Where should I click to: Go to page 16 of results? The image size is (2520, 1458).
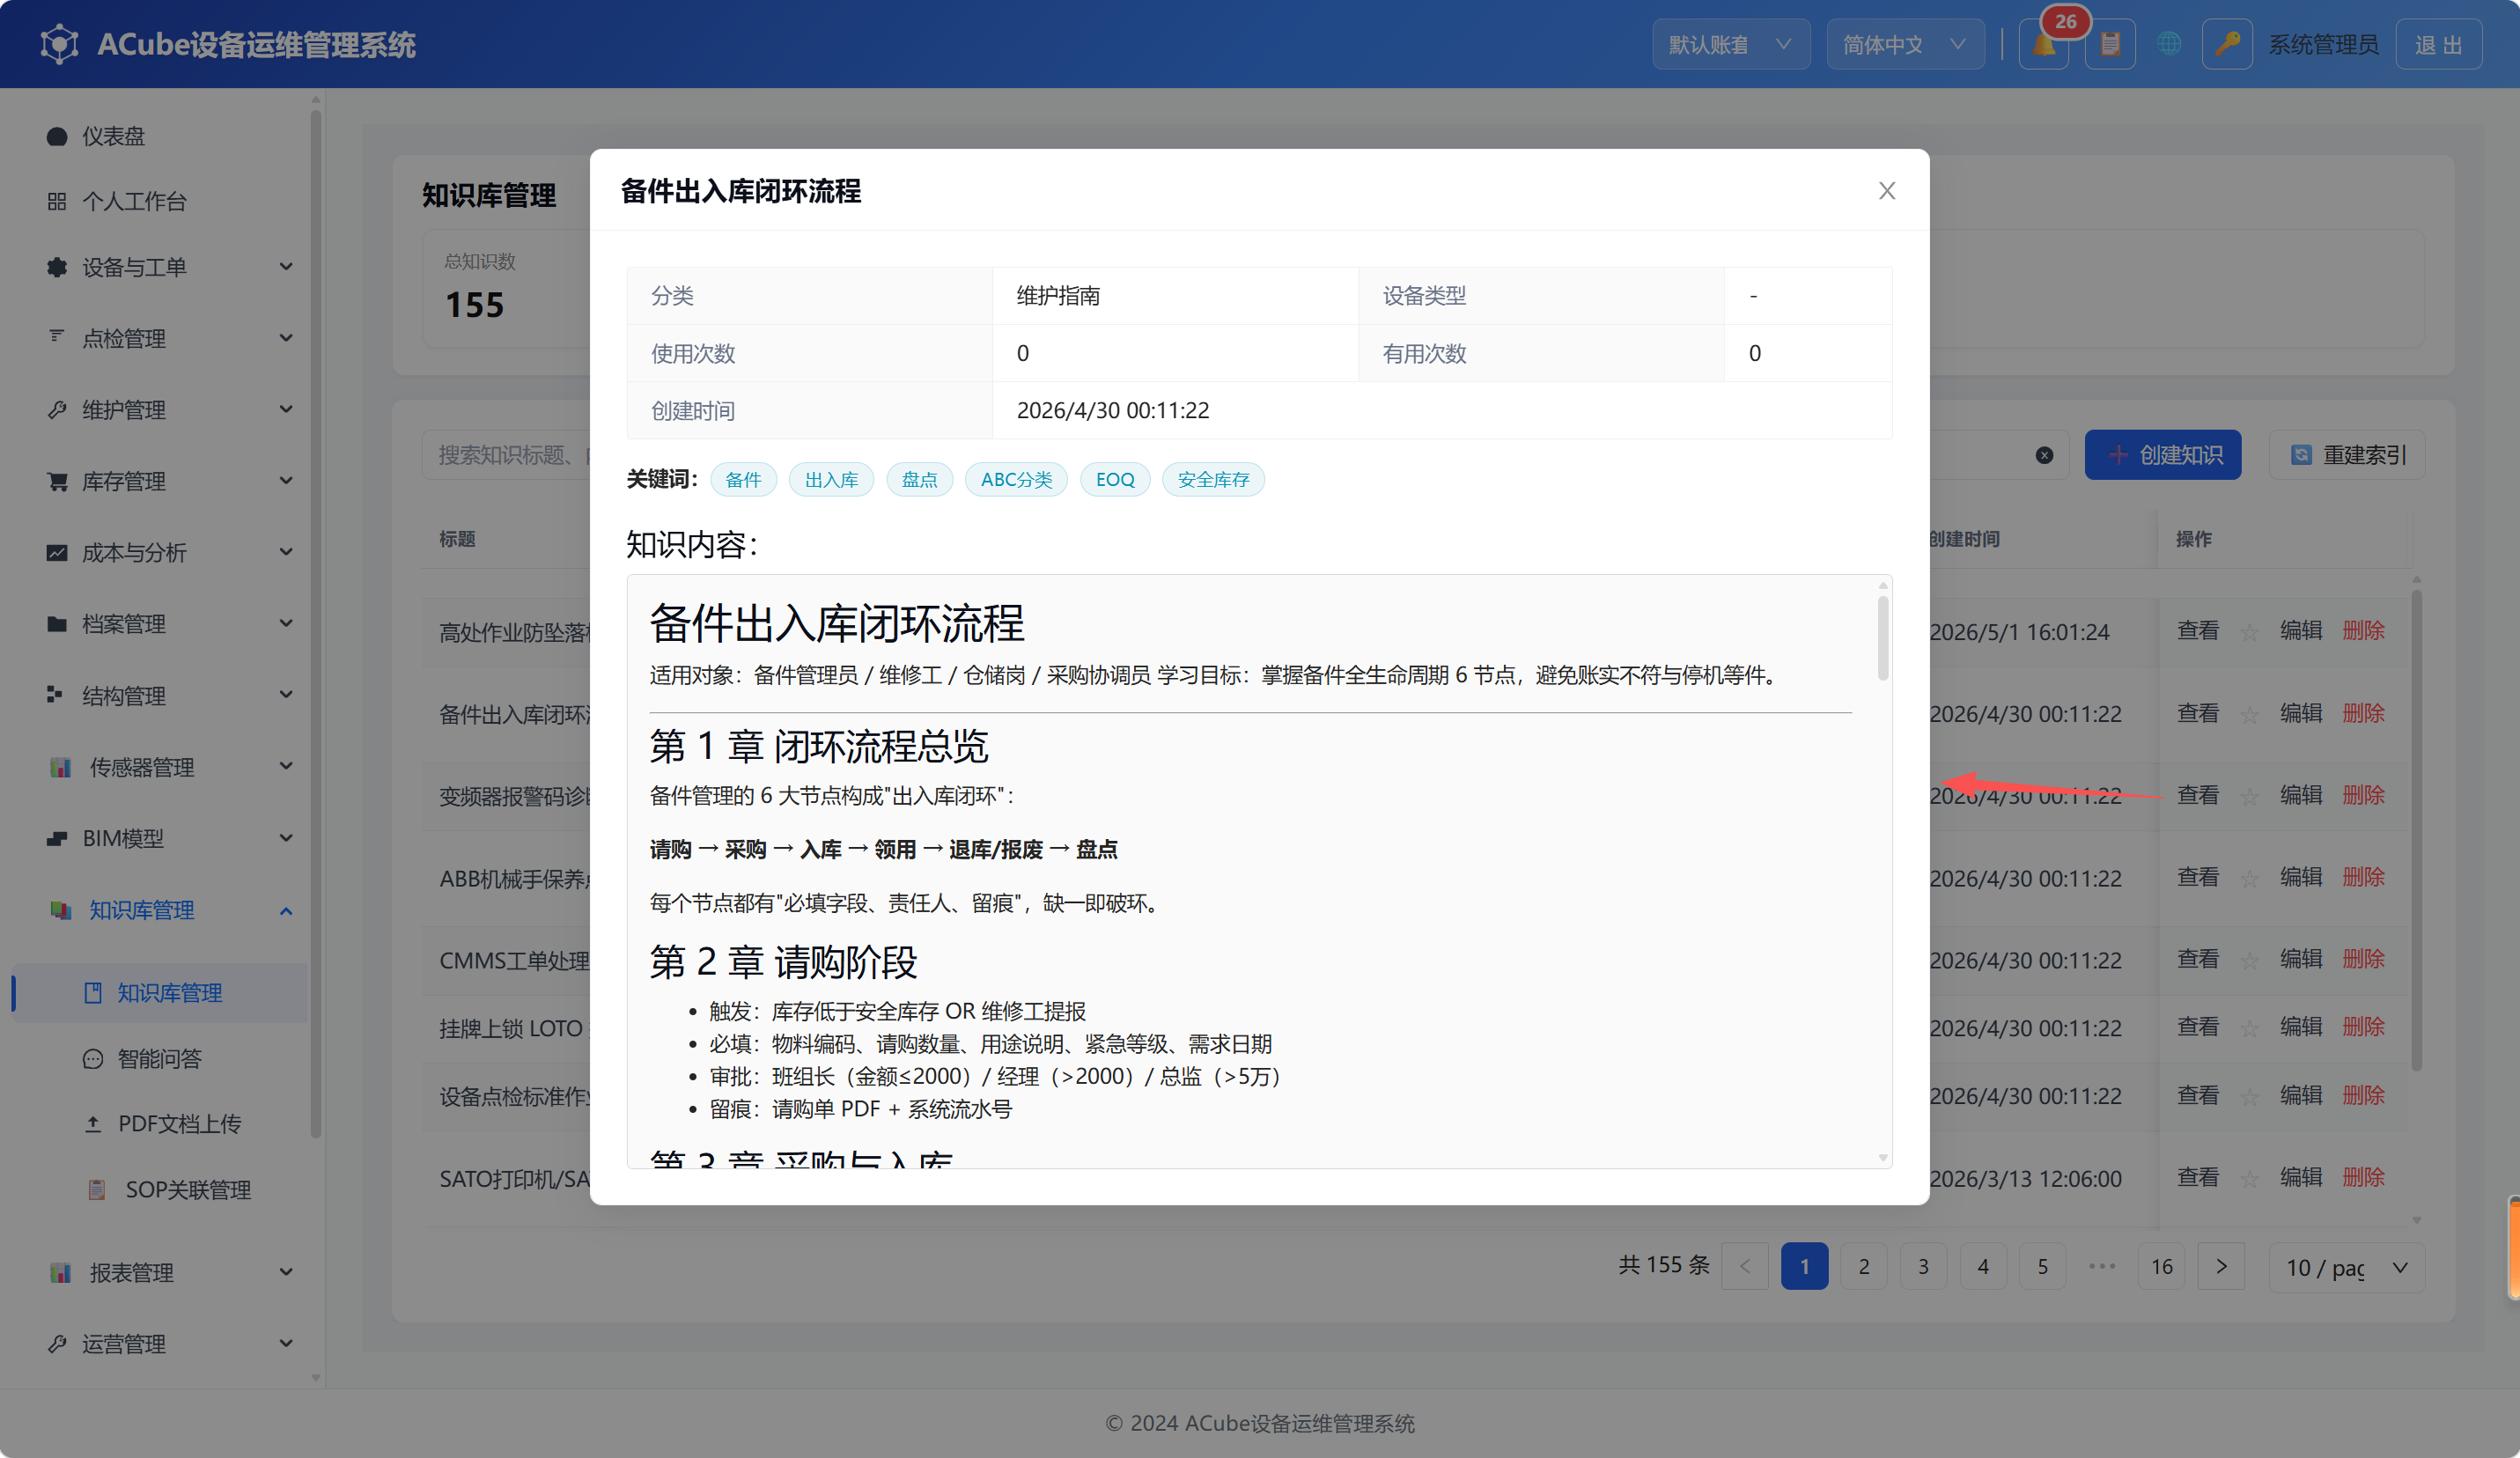tap(2161, 1266)
